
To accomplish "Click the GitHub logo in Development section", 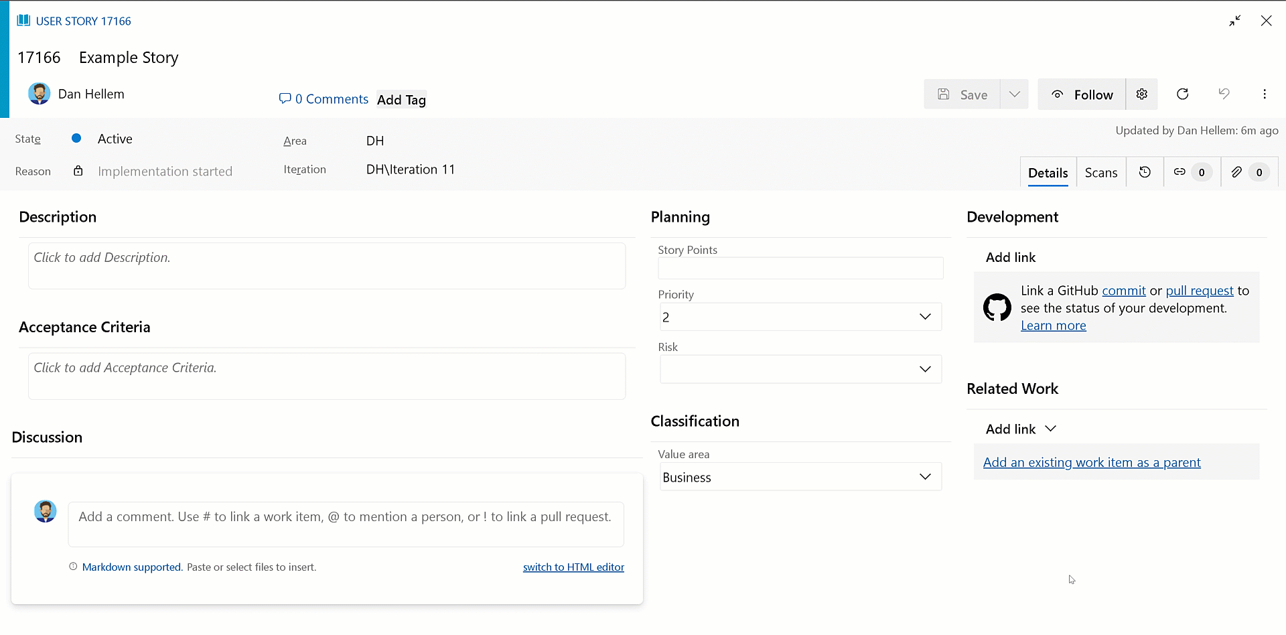I will (997, 307).
